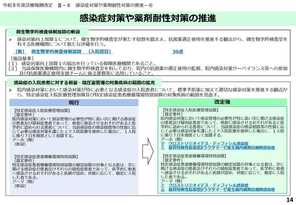
Task: Open the マ クロストリジオイデス・ディフィシル感染症 link
Action: tap(205, 143)
